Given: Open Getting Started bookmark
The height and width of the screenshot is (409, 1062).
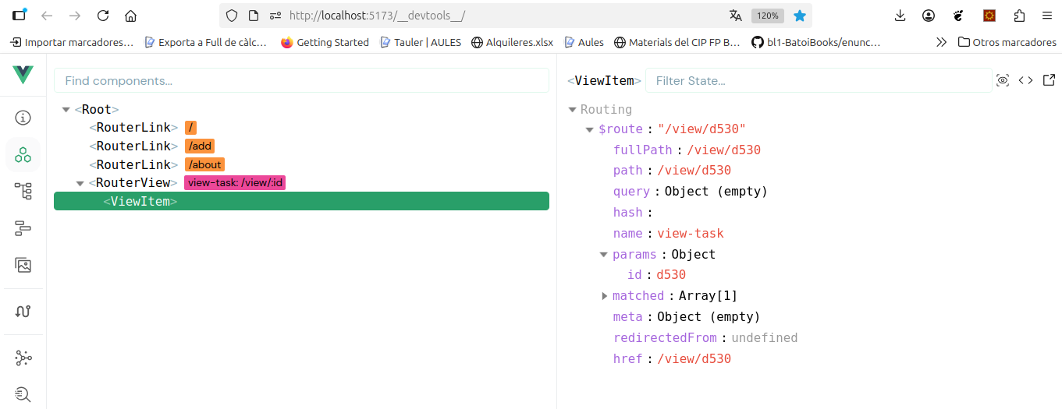Looking at the screenshot, I should [x=325, y=42].
